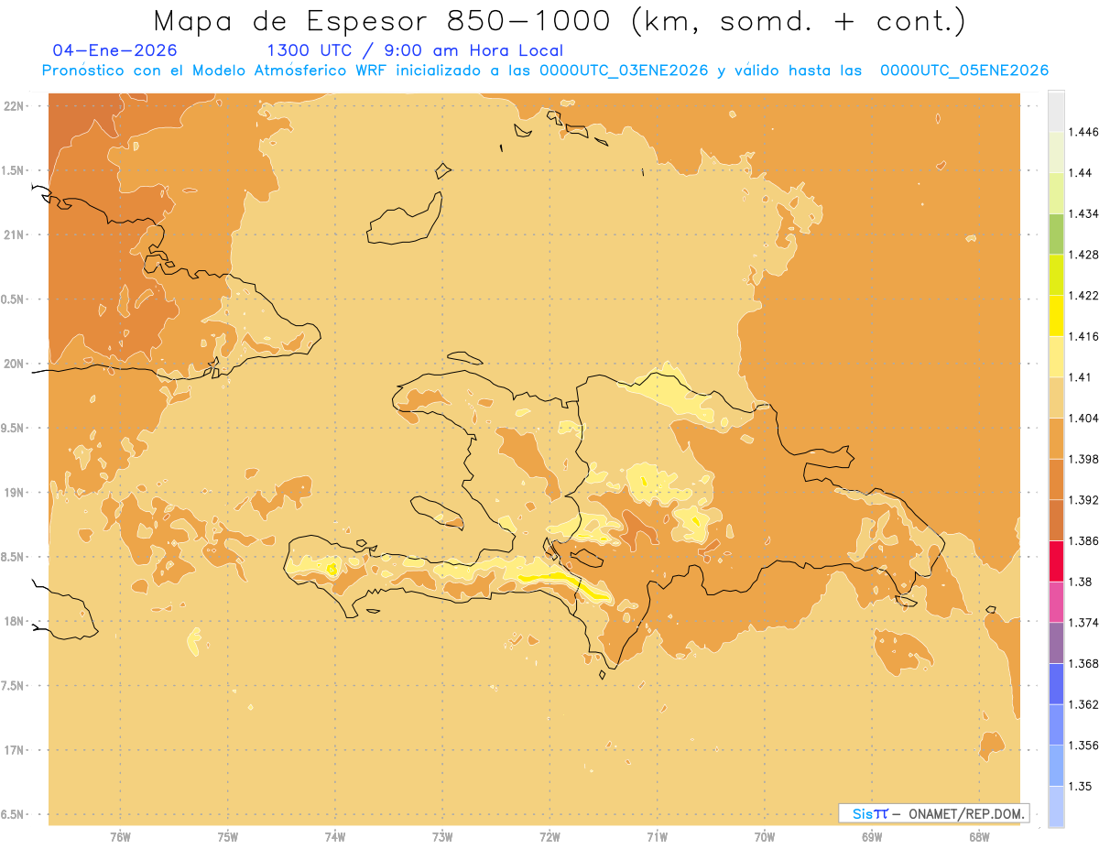This screenshot has width=1099, height=849.
Task: Click the legend value '1.434'
Action: [1083, 213]
